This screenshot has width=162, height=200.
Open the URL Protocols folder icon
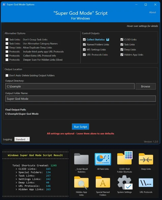(x=146, y=183)
